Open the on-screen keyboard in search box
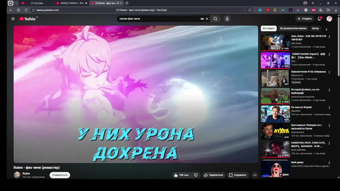Viewport: 340px width, 191px height. point(202,19)
